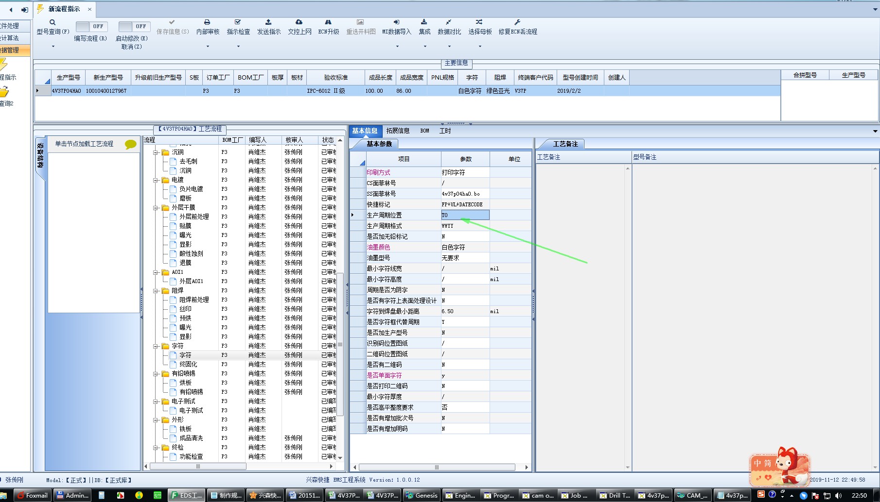
Task: Click the 集成 download icon
Action: tap(424, 22)
